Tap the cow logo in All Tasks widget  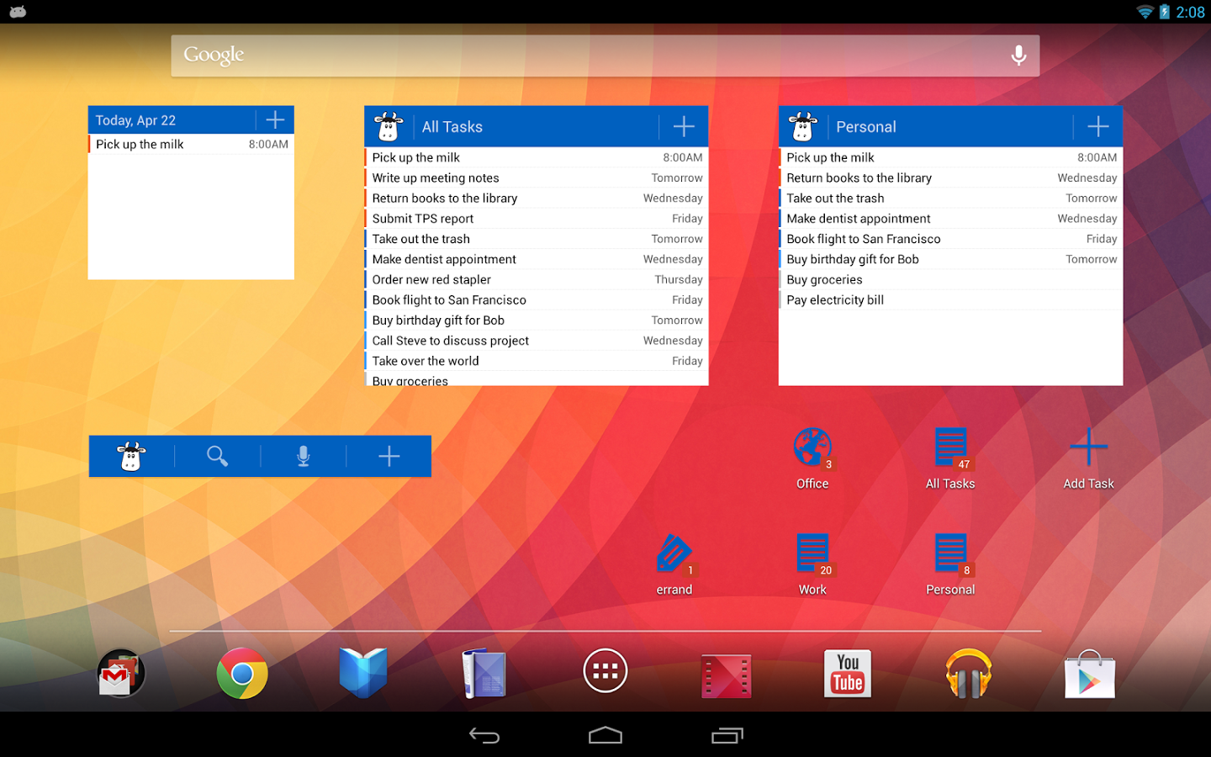coord(389,127)
